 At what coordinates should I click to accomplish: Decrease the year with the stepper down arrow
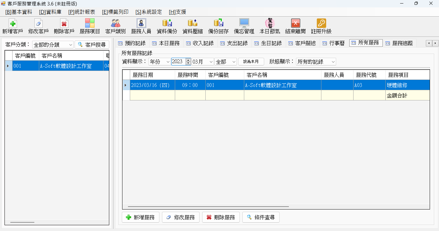click(188, 63)
